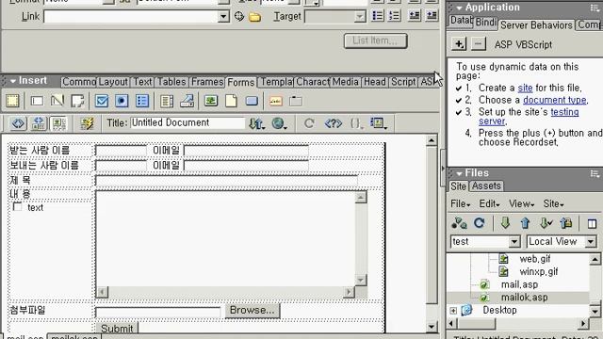603x339 pixels.
Task: Expand the Desktop tree node
Action: 453,310
